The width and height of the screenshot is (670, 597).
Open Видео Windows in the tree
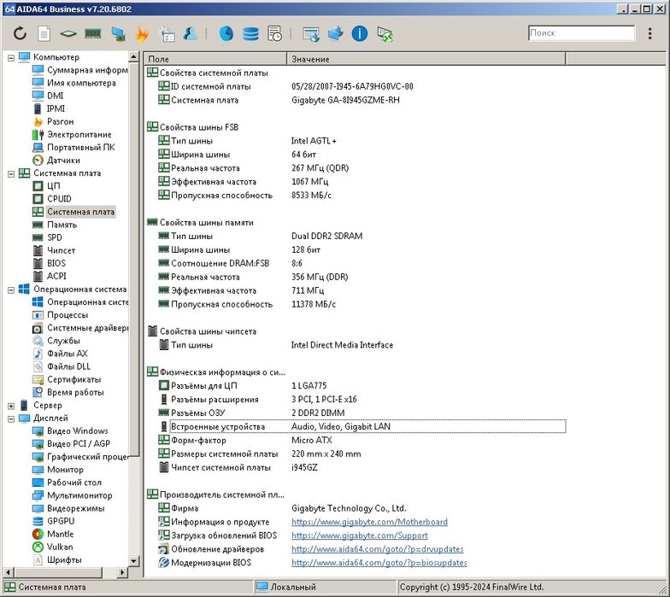[77, 430]
